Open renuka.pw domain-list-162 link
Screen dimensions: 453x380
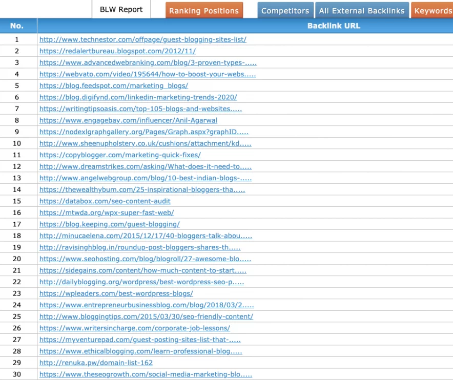coord(96,363)
